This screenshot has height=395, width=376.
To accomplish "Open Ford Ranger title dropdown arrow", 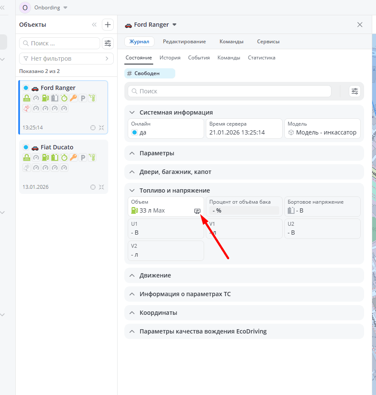I will click(x=174, y=25).
